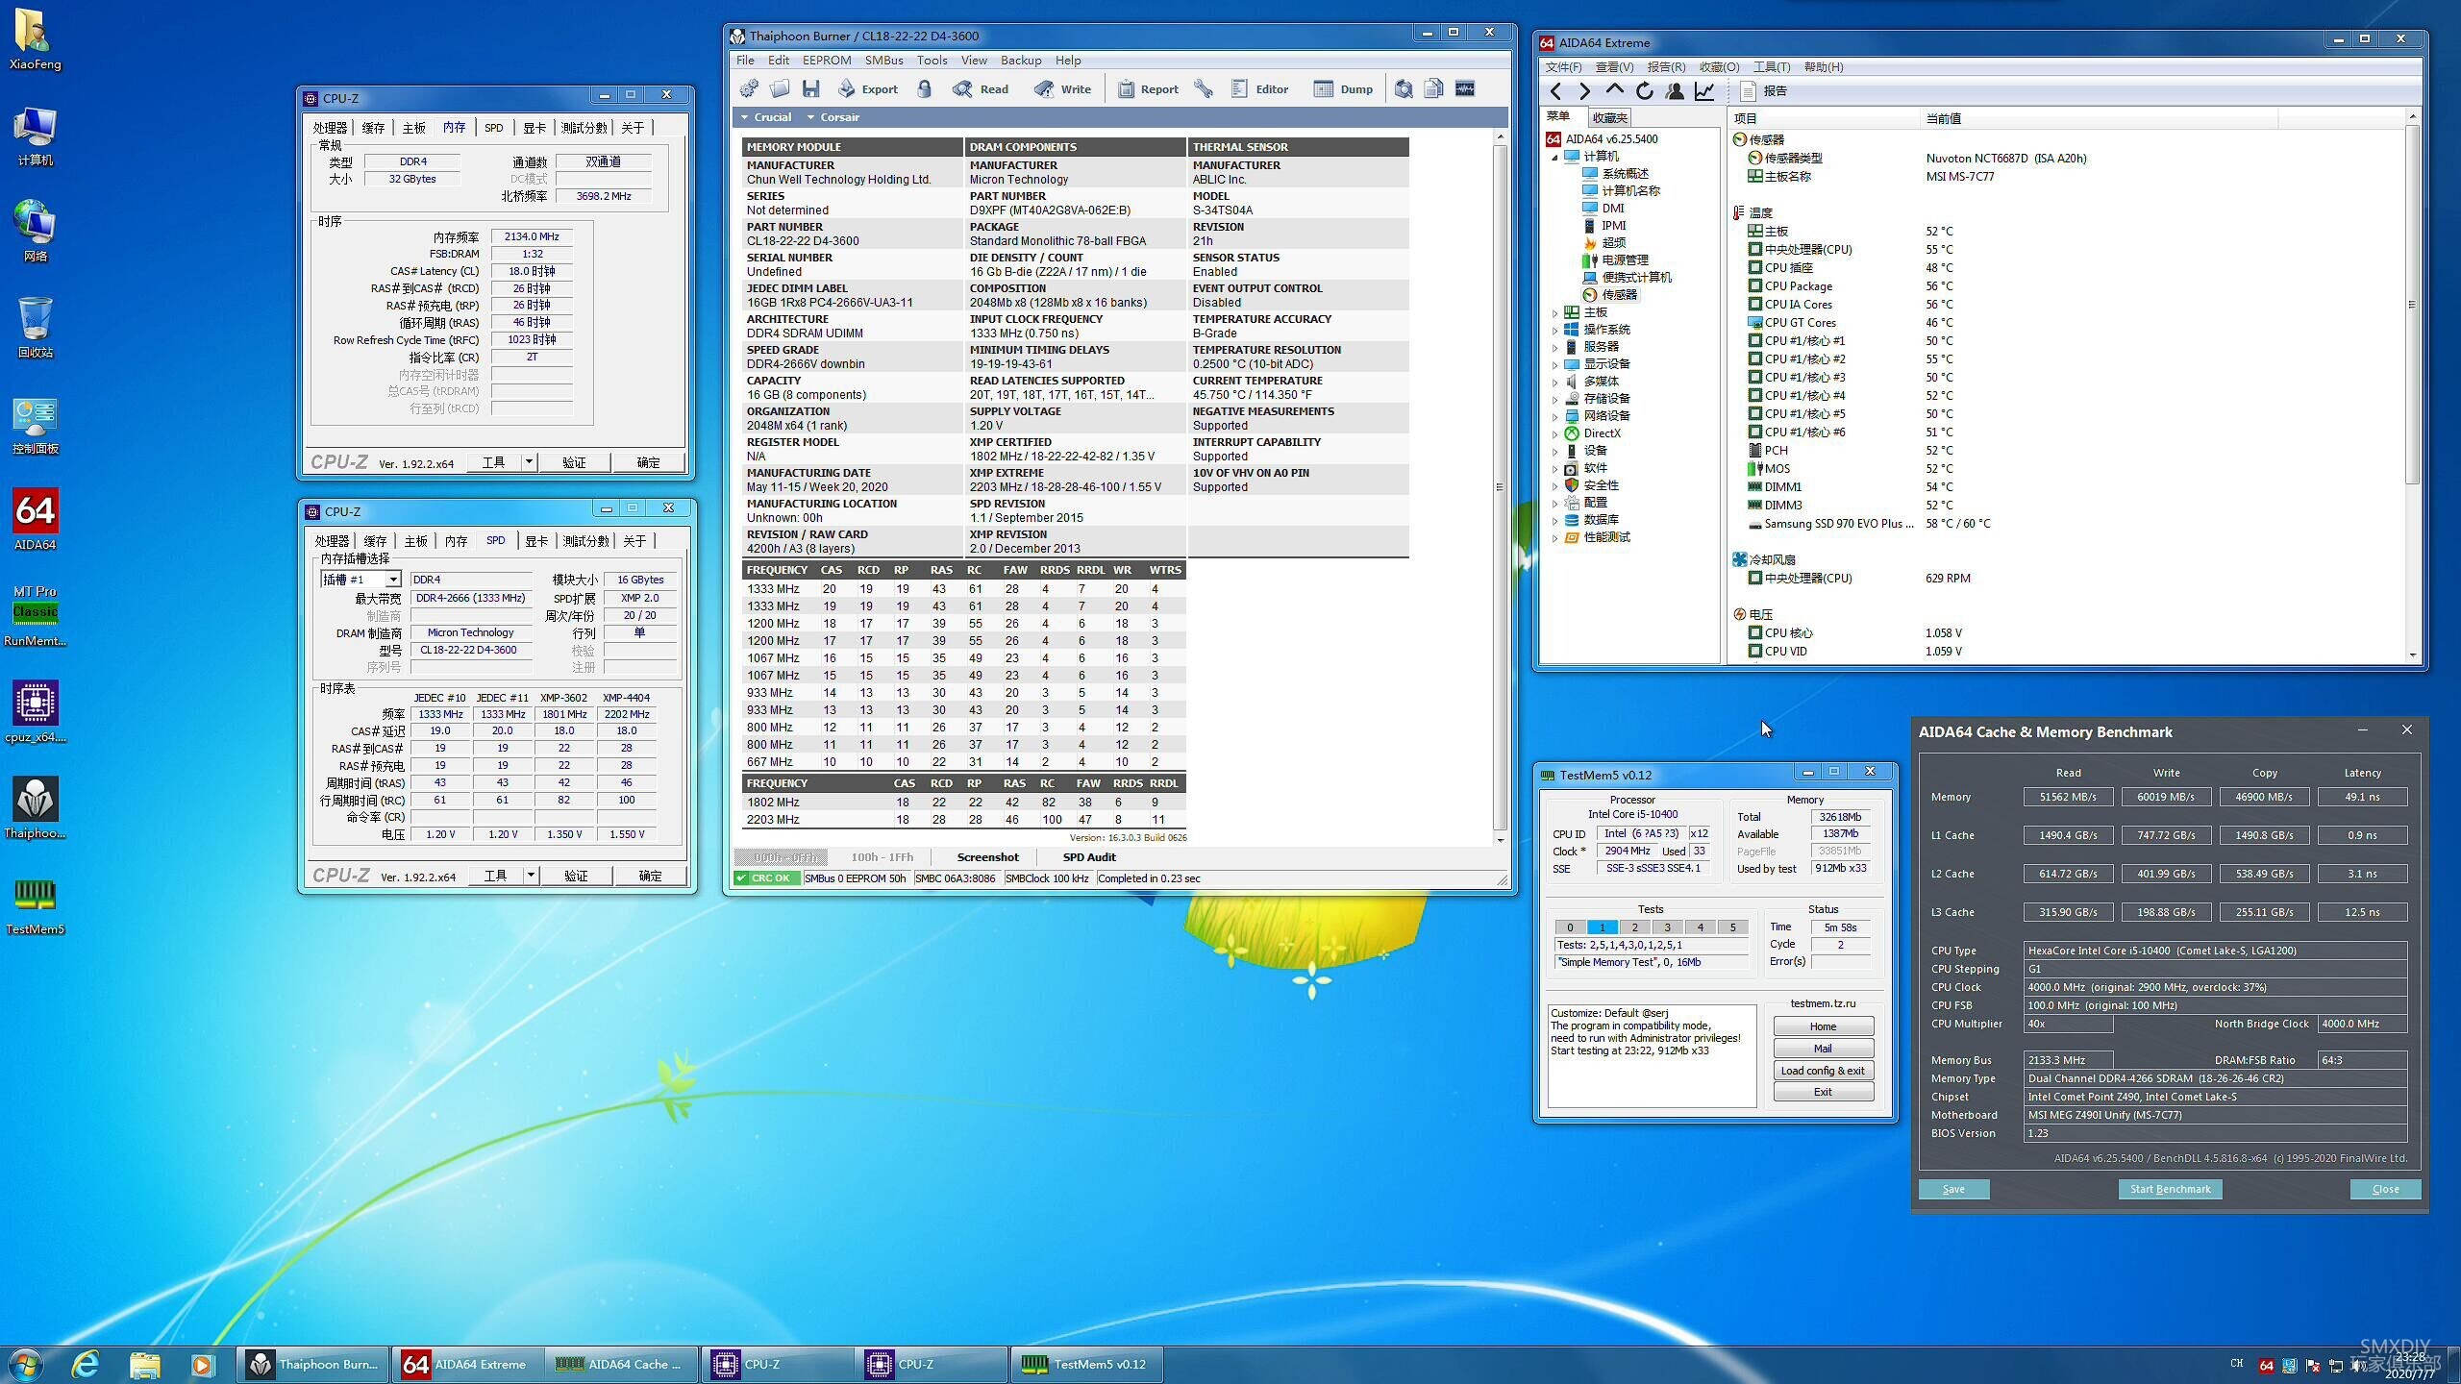Click Export in Thaiphoon Burner toolbar
The width and height of the screenshot is (2461, 1384).
click(867, 89)
